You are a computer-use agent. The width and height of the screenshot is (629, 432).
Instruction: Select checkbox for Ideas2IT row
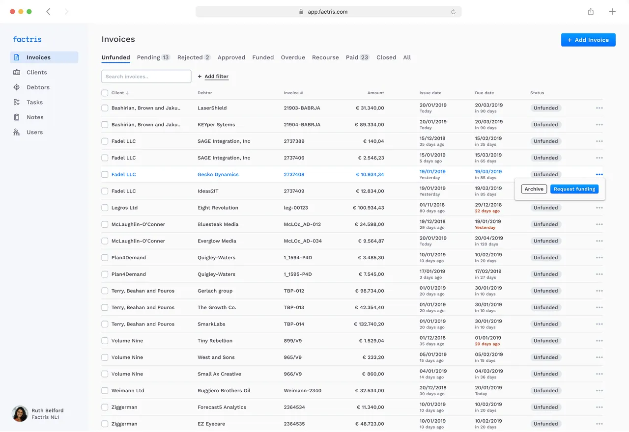coord(105,191)
